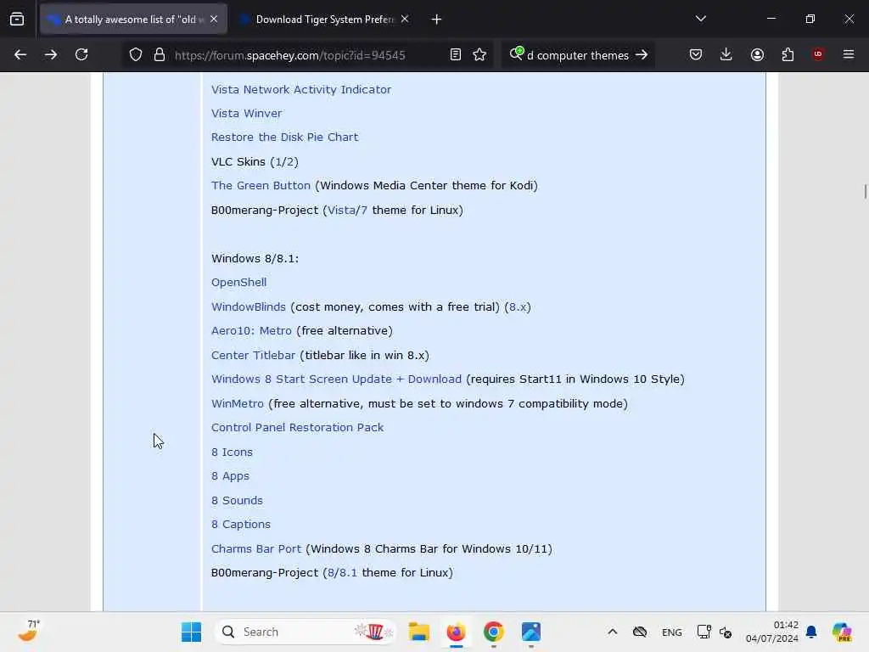Open the ENG language indicator
Viewport: 869px width, 652px height.
point(672,632)
